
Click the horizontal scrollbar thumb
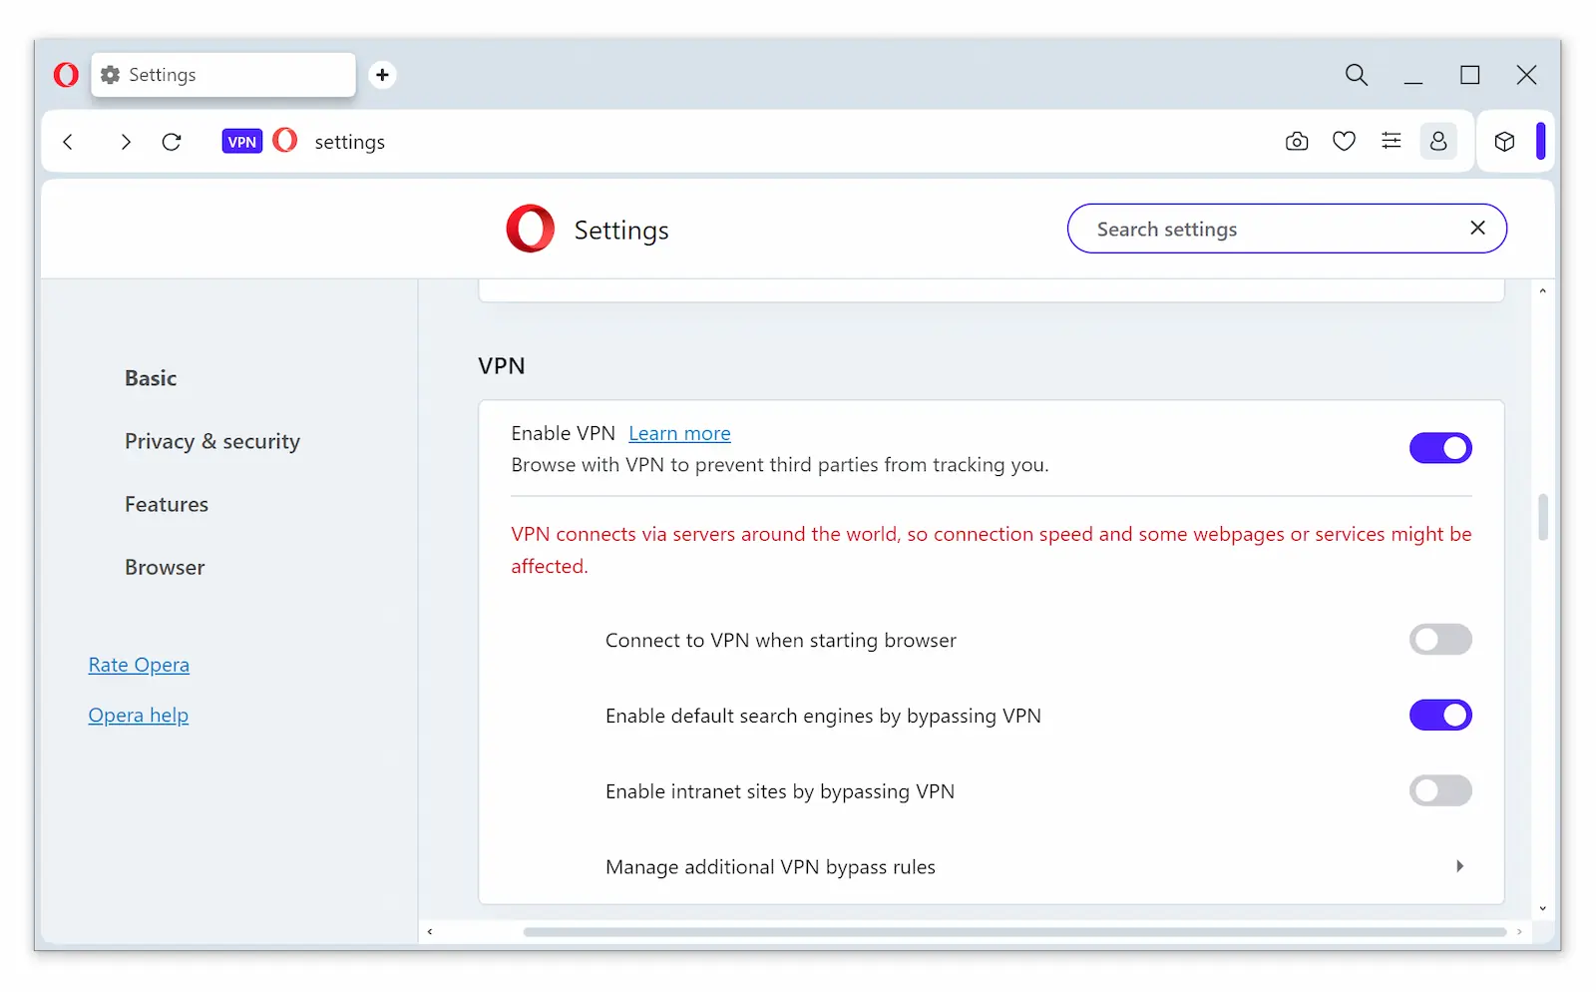pyautogui.click(x=1014, y=932)
